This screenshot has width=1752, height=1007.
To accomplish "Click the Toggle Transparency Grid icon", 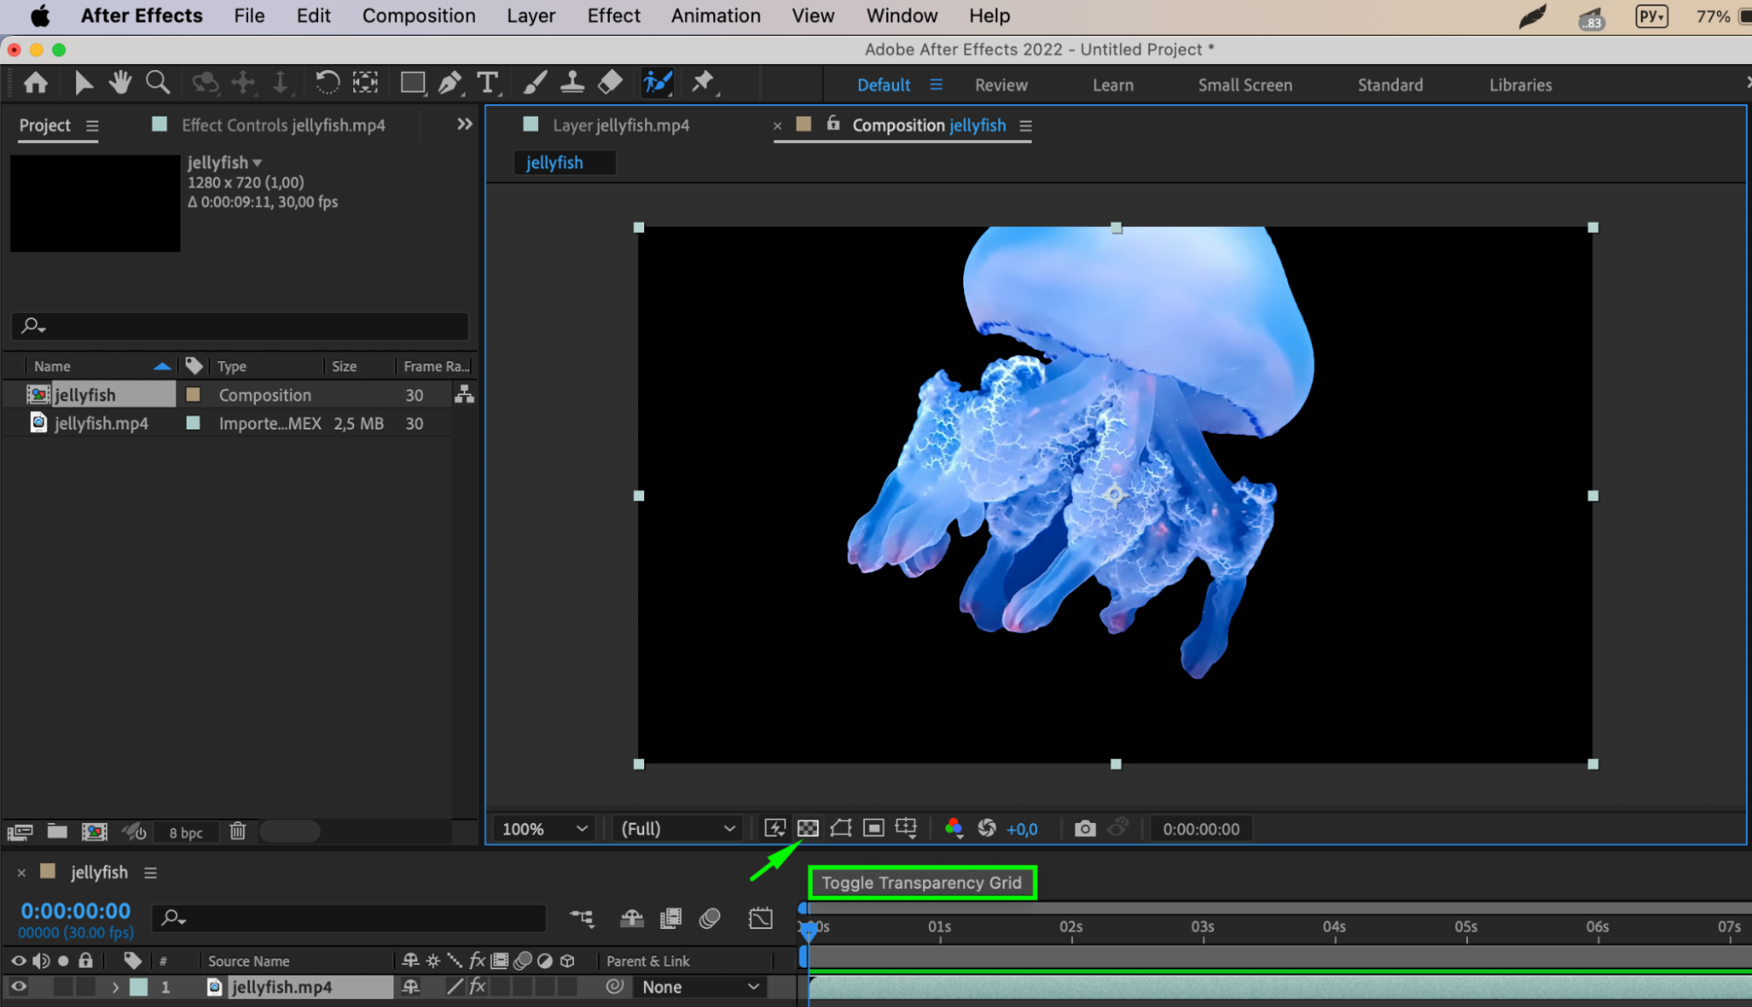I will (807, 828).
